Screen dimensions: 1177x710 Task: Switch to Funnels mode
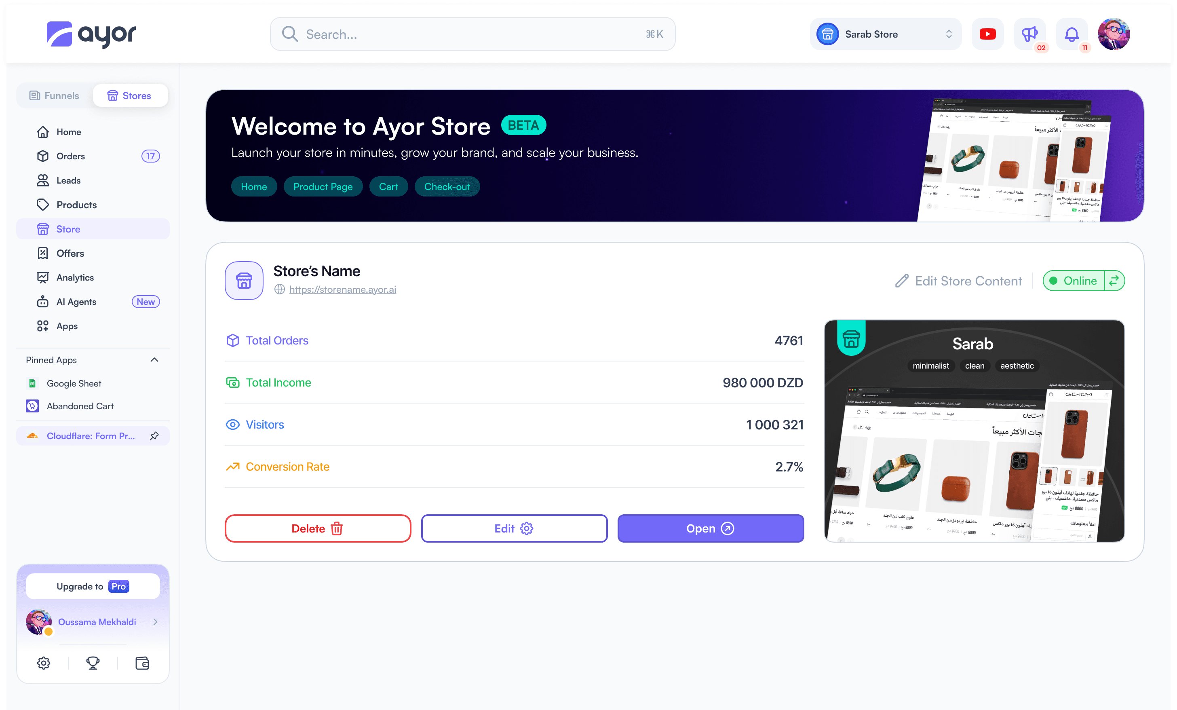point(55,95)
